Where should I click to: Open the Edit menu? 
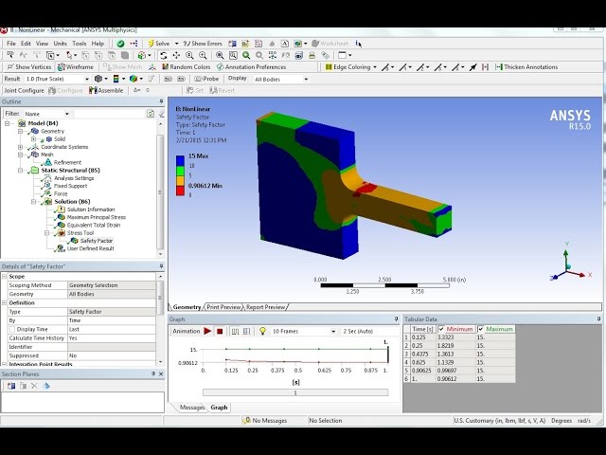(x=26, y=44)
